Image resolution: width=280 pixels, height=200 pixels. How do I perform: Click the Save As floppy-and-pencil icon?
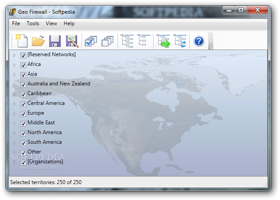tap(72, 41)
